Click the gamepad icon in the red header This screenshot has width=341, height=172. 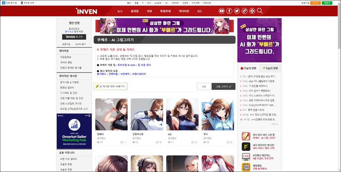(x=252, y=11)
